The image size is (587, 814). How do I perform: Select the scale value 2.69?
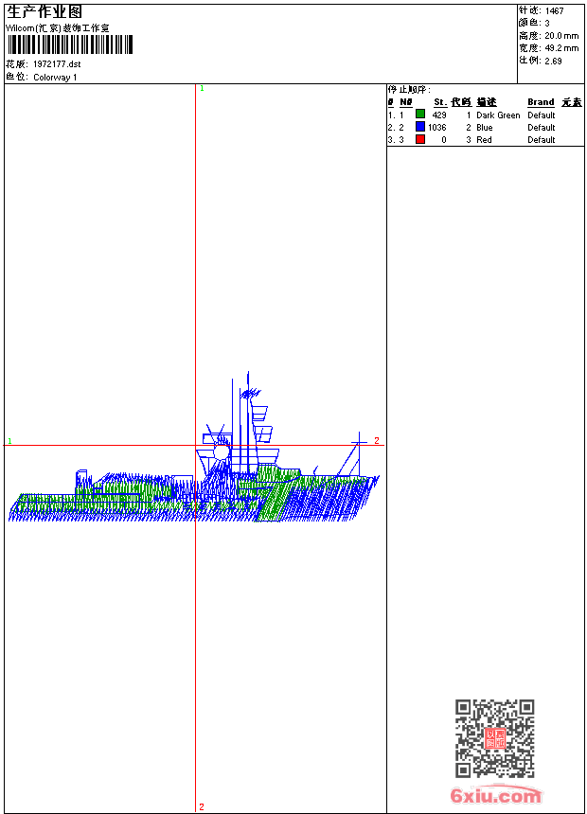point(553,61)
